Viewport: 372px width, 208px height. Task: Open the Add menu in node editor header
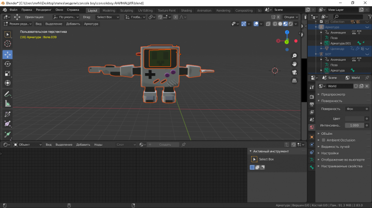pyautogui.click(x=83, y=145)
